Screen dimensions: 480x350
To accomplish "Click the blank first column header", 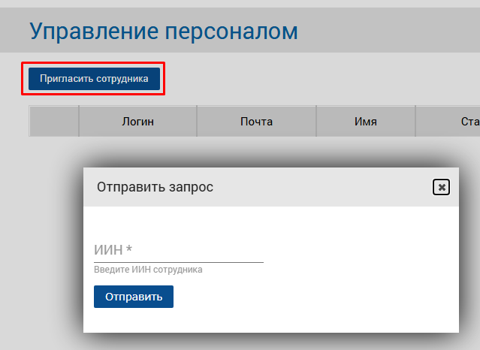I will (x=54, y=121).
